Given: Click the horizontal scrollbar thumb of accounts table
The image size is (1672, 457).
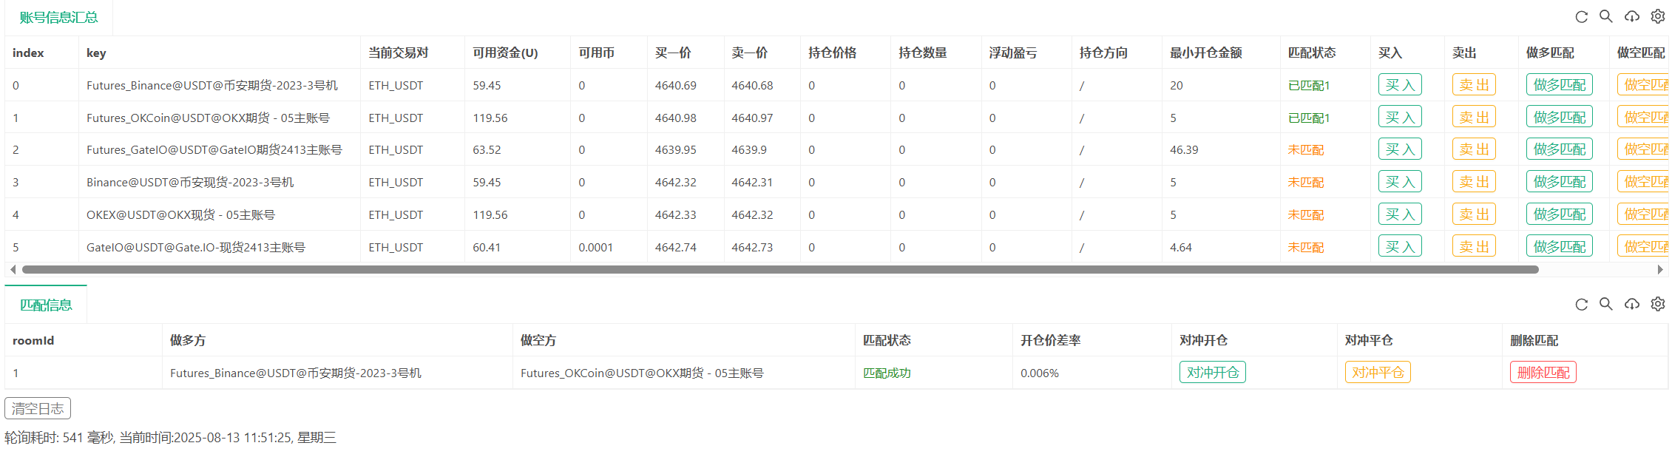Looking at the screenshot, I should point(780,269).
